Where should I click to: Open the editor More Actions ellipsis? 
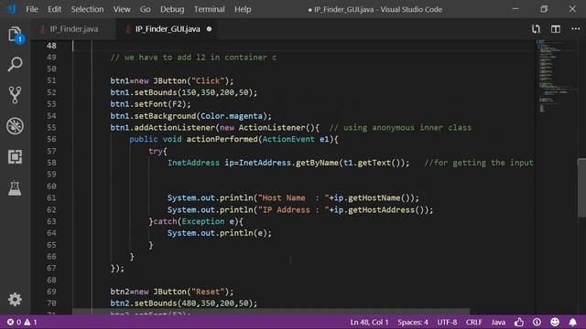[576, 28]
